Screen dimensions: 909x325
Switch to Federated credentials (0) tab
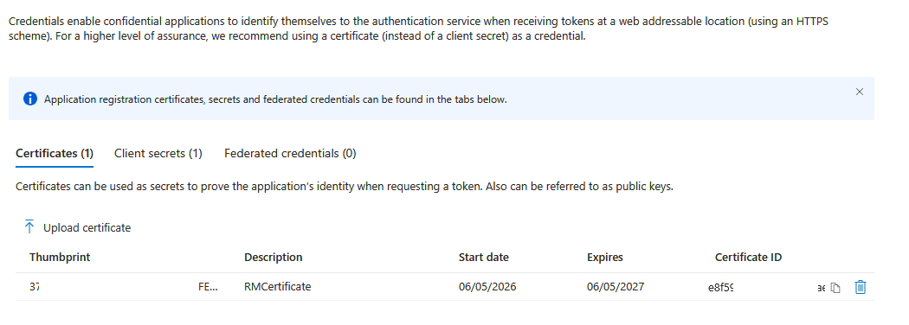click(x=290, y=154)
